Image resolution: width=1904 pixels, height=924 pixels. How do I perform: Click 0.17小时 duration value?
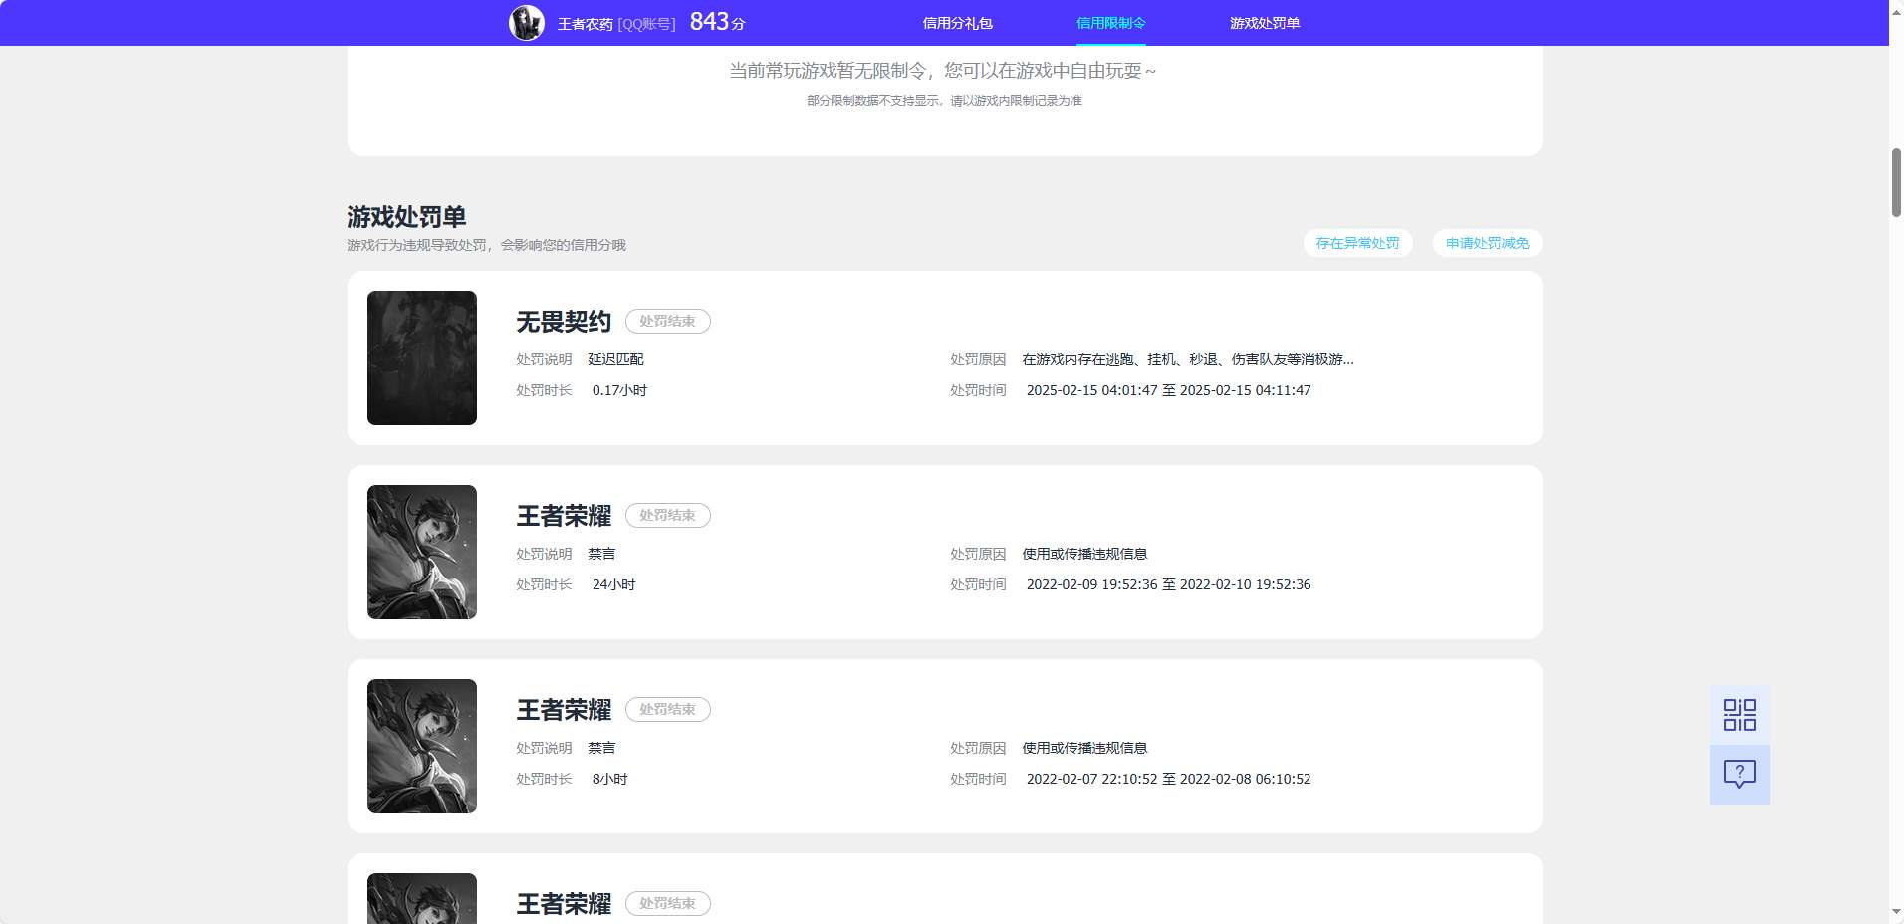point(619,390)
